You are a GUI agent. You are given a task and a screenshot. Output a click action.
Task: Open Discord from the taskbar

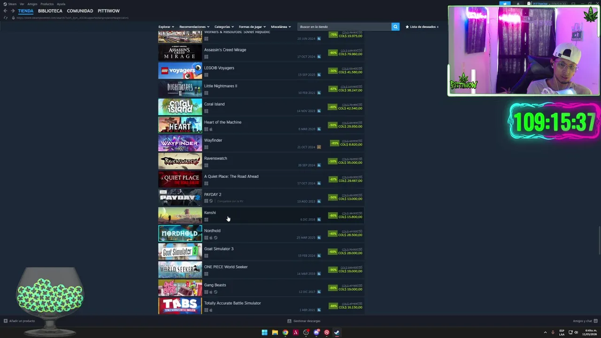(x=316, y=332)
